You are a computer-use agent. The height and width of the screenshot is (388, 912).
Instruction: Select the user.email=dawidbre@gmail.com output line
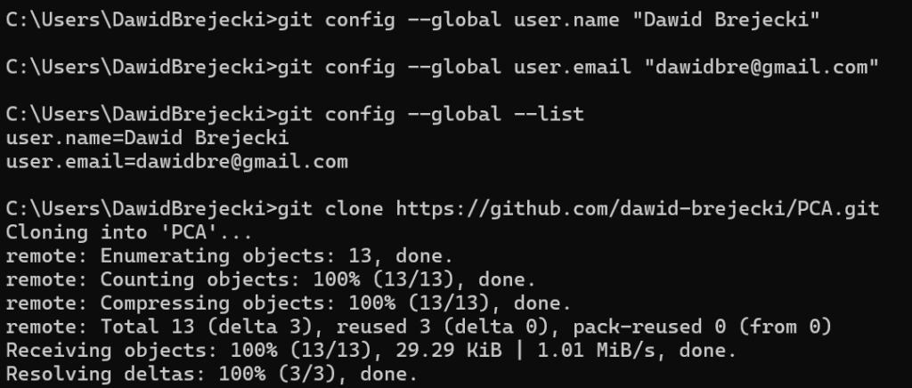tap(176, 162)
